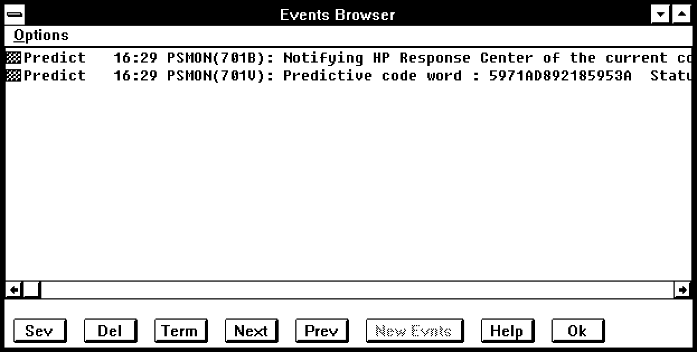Go to the Next events page
The height and width of the screenshot is (352, 697).
click(251, 331)
